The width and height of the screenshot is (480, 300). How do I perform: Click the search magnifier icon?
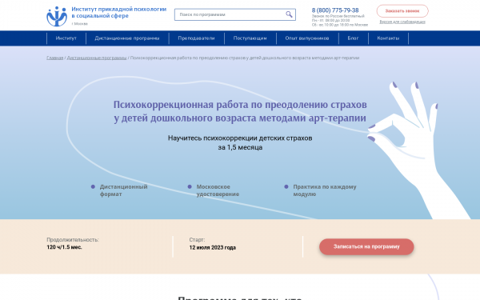pos(289,14)
